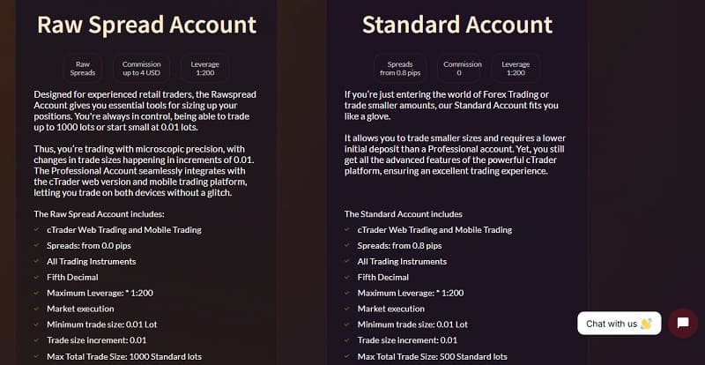Viewport: 705px width, 365px height.
Task: Click the first checkmark in the Raw Spread Account list
Action: point(37,230)
